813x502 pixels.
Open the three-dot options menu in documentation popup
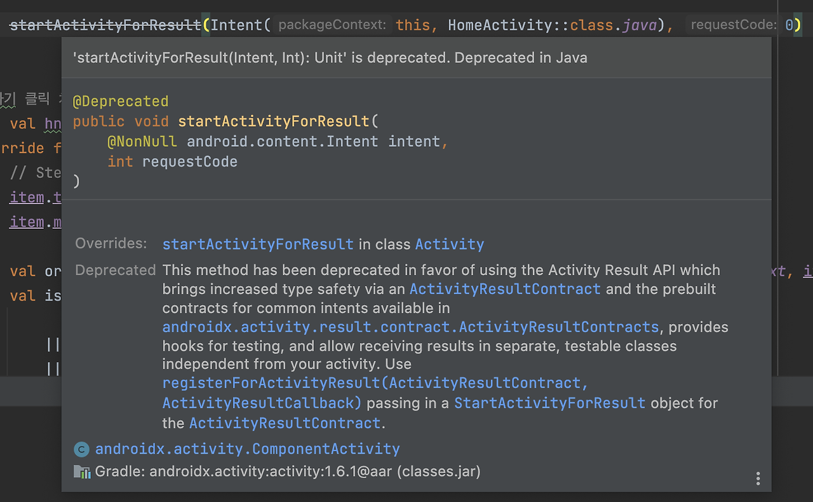[758, 478]
